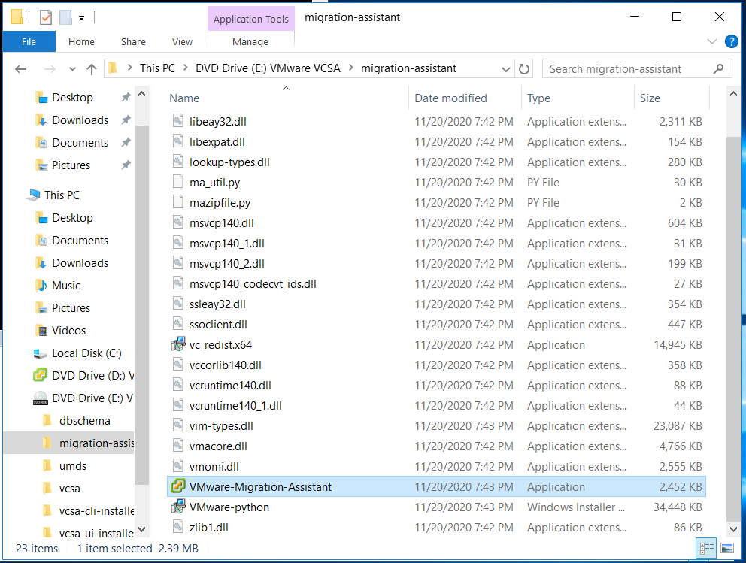Image resolution: width=746 pixels, height=563 pixels.
Task: Go up one folder level arrow
Action: point(91,69)
